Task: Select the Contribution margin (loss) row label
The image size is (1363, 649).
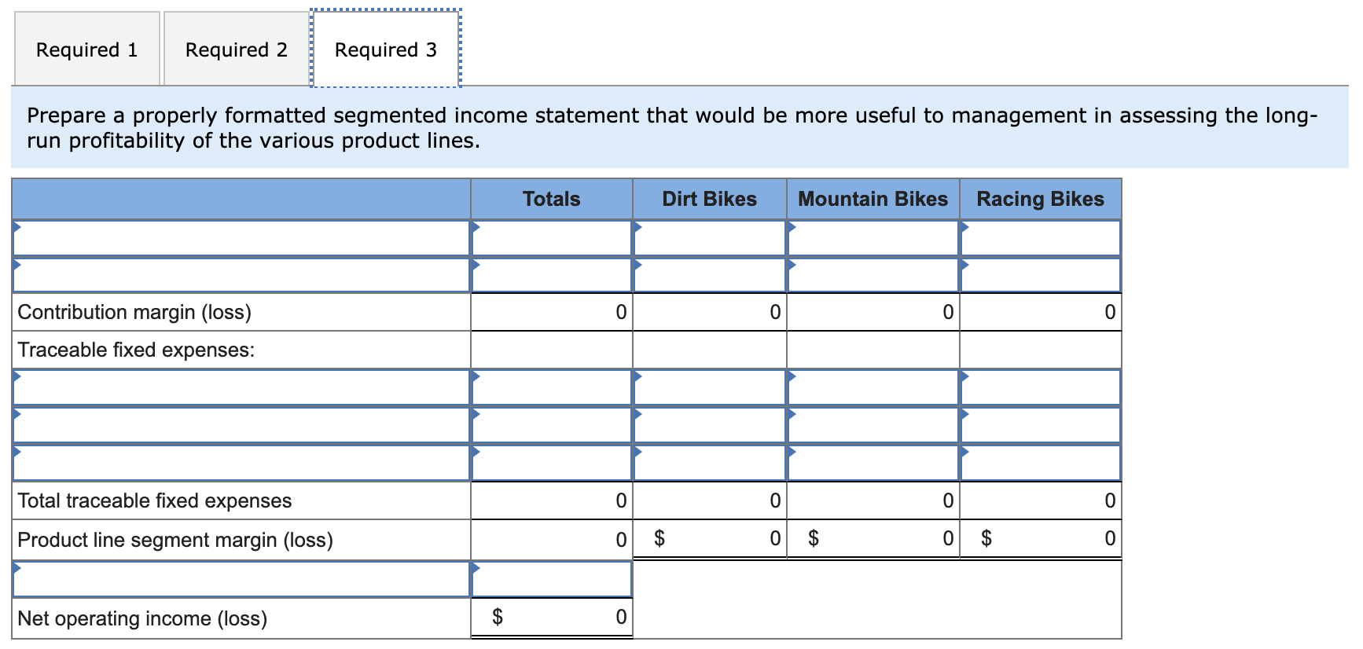Action: click(x=134, y=312)
